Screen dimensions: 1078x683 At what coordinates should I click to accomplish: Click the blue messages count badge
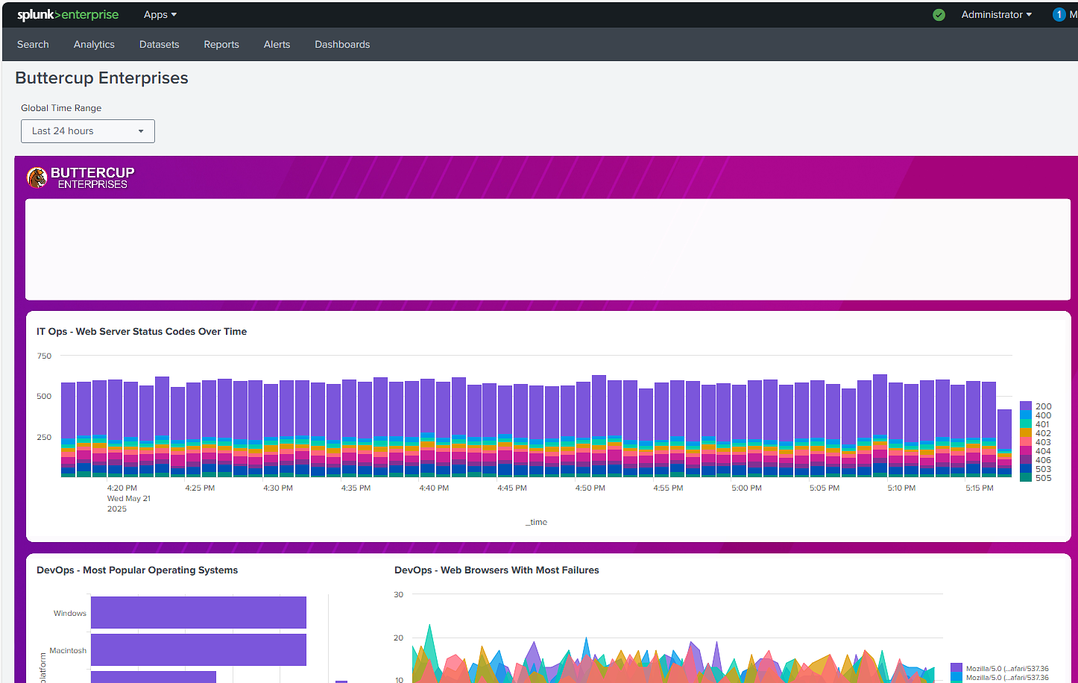[1059, 15]
